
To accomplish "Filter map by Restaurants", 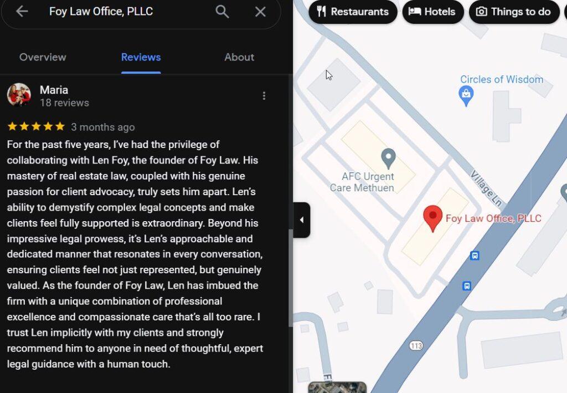I will (353, 12).
